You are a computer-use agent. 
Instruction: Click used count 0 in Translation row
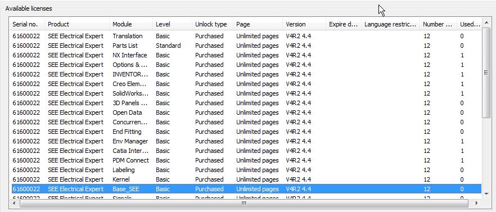pyautogui.click(x=462, y=36)
